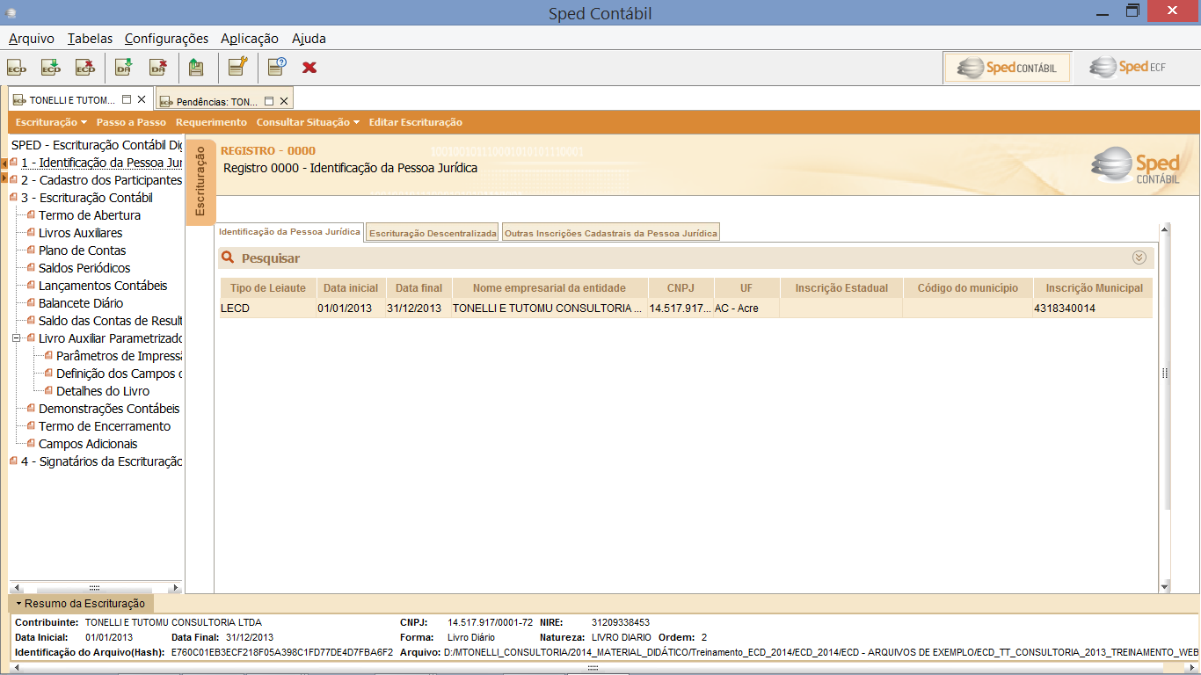Click the Sped Contábil module button

coord(1007,68)
